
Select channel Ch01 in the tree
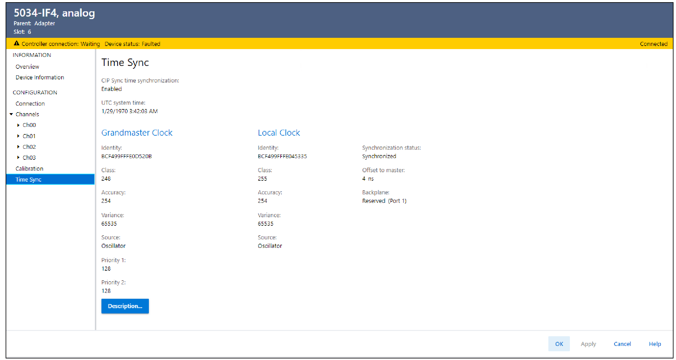coord(29,136)
